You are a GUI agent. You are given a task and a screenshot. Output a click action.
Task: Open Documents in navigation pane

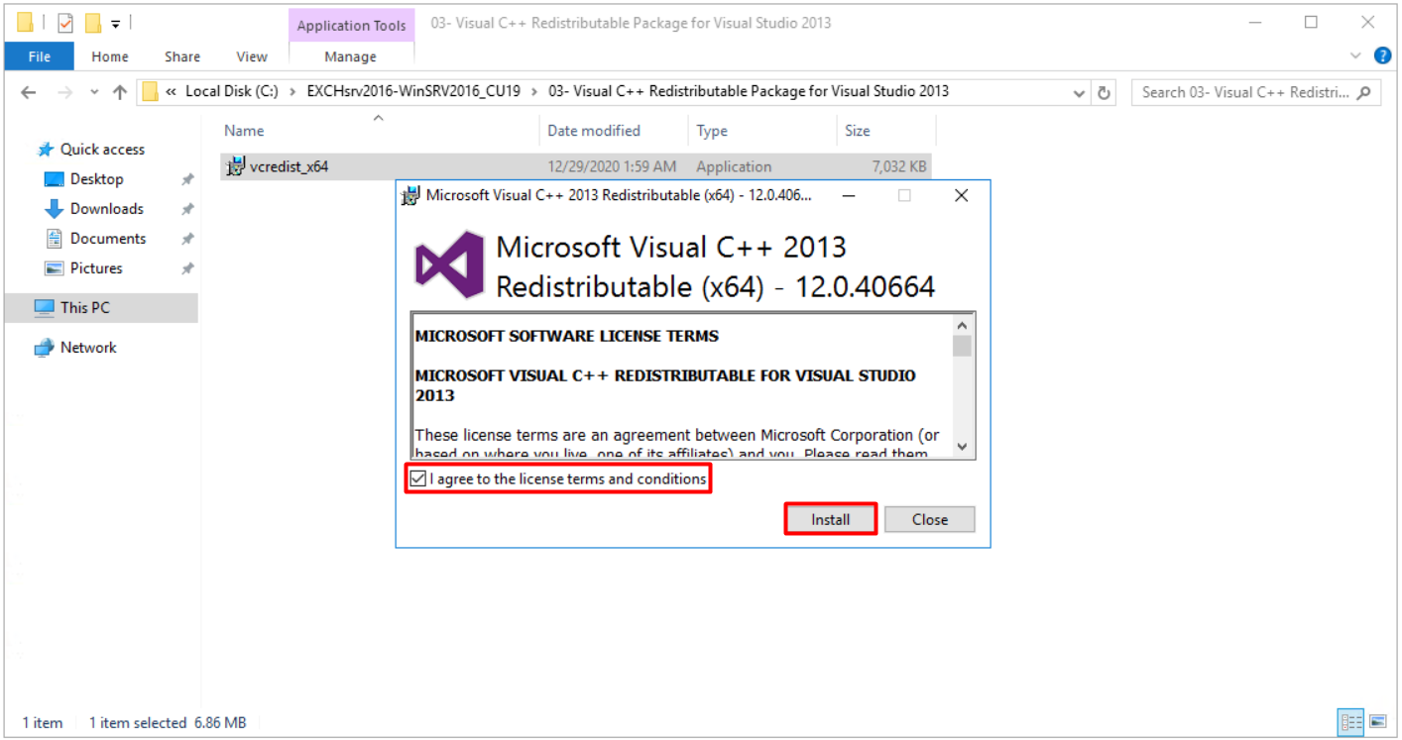pyautogui.click(x=108, y=239)
